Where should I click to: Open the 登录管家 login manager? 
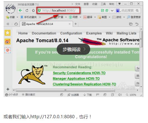pos(134,17)
